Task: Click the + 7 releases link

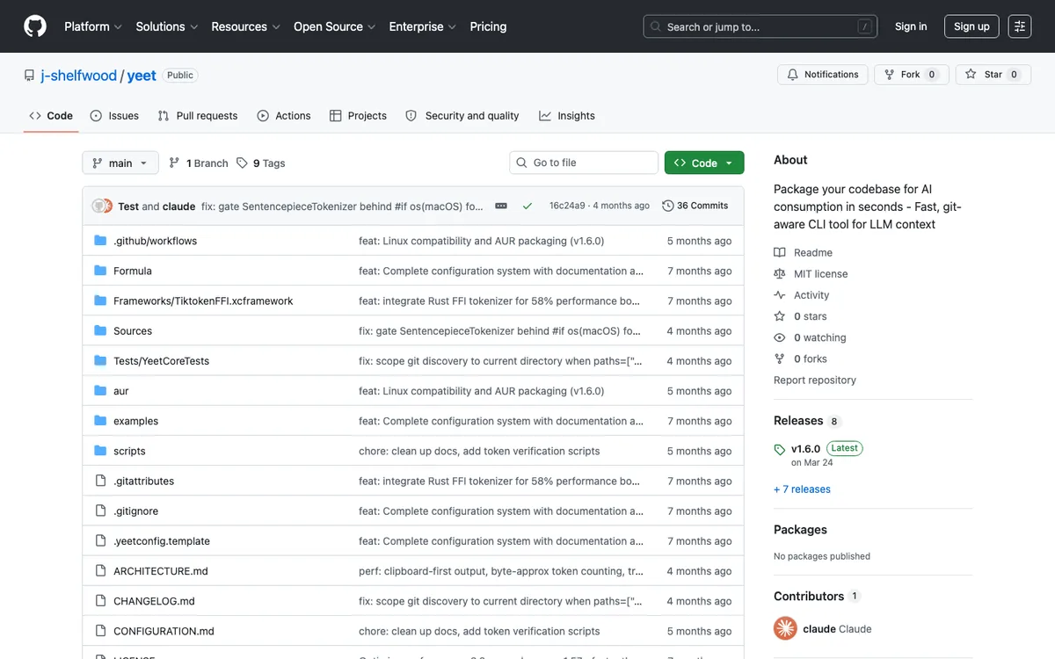Action: [802, 489]
